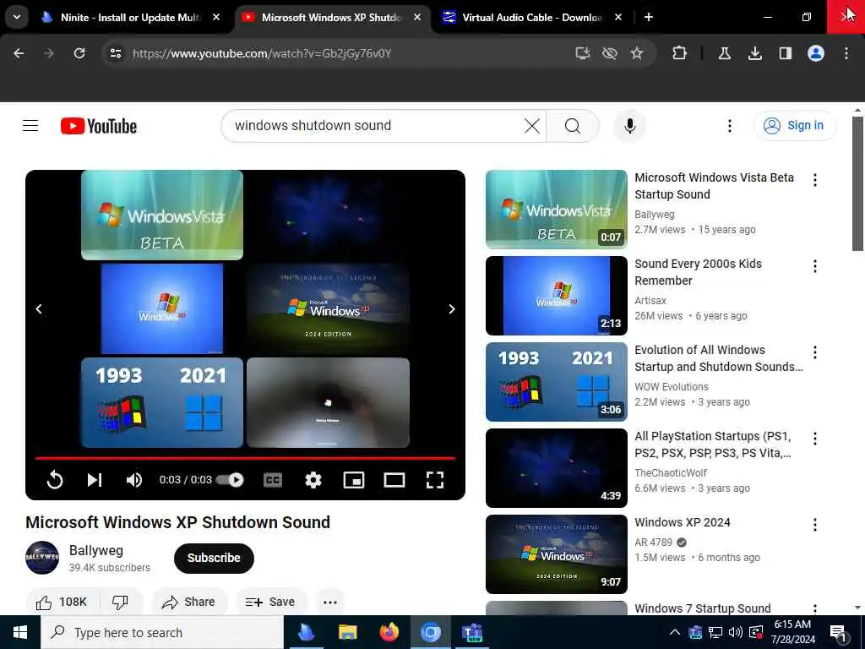The image size is (865, 649).
Task: Open more actions ellipsis below video
Action: pyautogui.click(x=330, y=602)
